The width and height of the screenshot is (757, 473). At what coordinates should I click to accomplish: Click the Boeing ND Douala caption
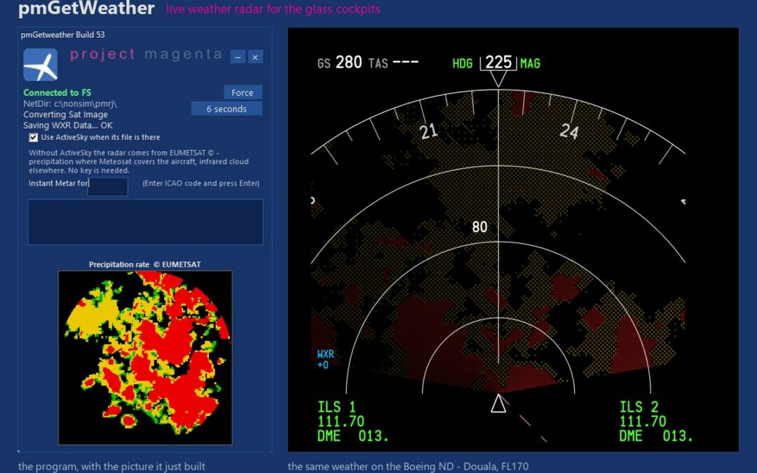408,467
